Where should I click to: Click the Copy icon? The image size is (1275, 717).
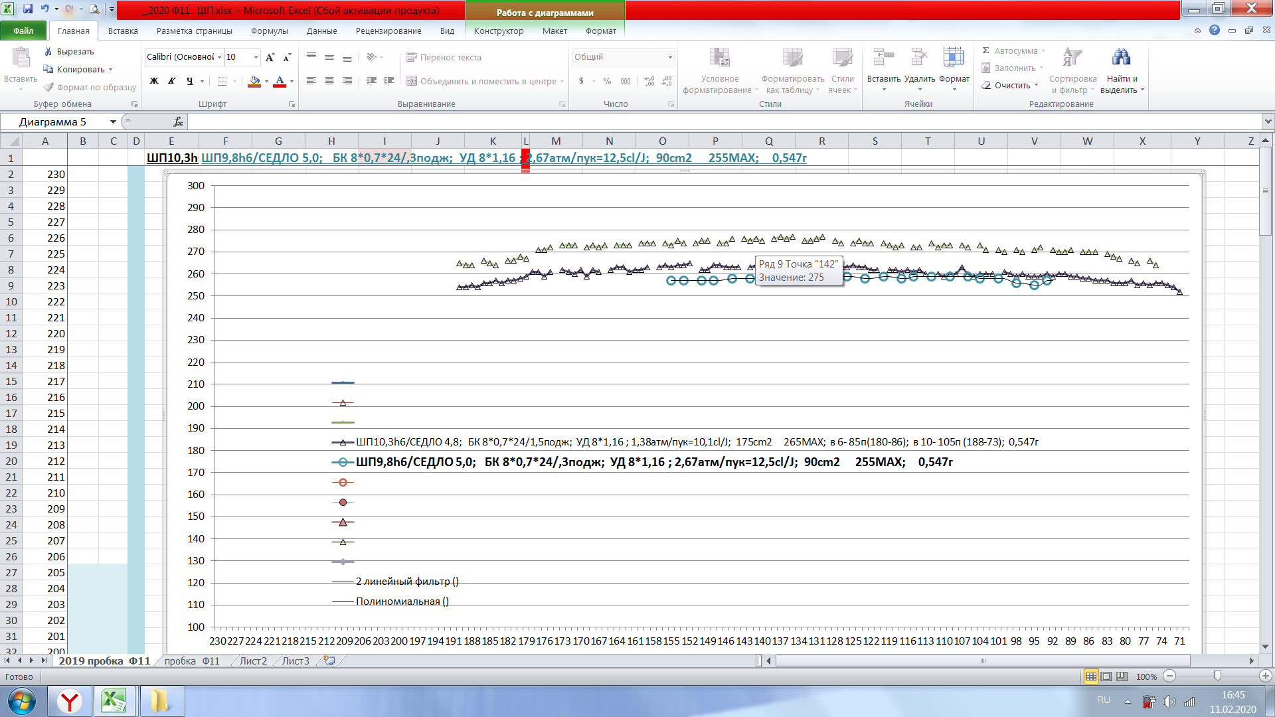click(x=48, y=69)
